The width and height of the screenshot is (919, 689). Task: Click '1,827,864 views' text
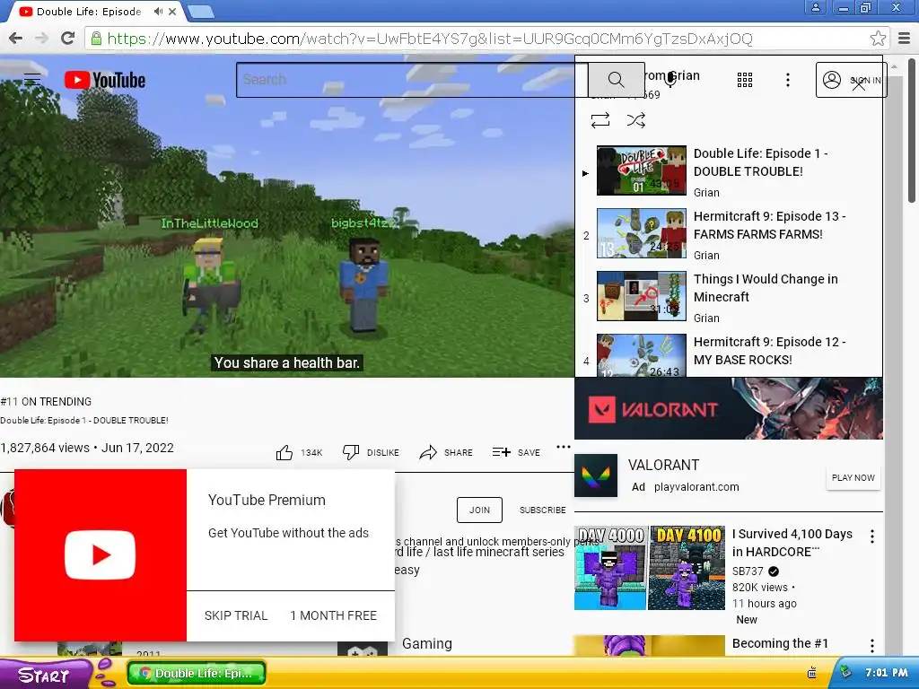point(45,448)
